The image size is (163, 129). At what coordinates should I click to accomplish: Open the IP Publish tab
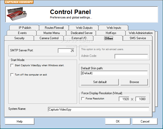pyautogui.click(x=25, y=28)
